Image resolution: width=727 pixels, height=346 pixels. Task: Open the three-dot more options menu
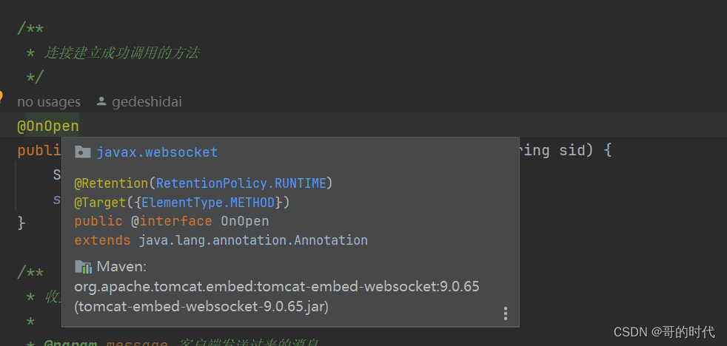click(x=506, y=313)
